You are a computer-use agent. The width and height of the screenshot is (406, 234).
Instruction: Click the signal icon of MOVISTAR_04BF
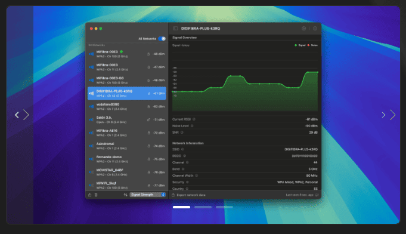click(x=91, y=172)
